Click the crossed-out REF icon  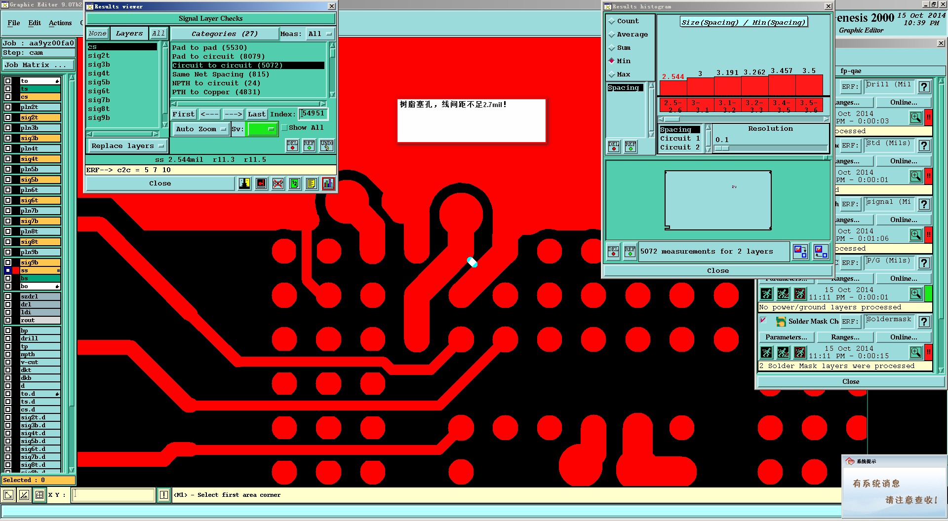pos(278,184)
